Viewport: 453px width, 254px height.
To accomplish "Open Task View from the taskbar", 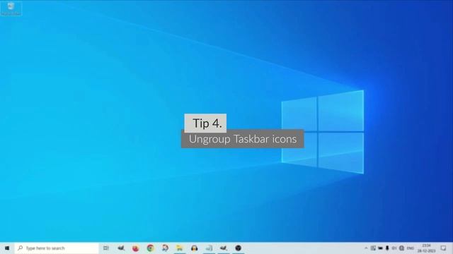I will (x=106, y=248).
